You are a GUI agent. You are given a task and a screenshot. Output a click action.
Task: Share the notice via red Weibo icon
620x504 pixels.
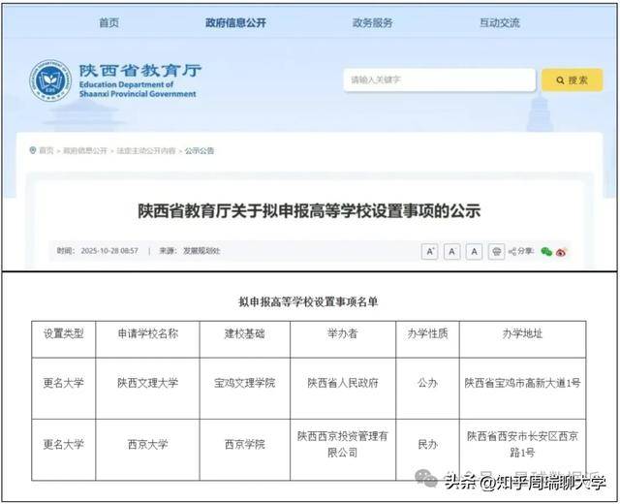tap(561, 252)
